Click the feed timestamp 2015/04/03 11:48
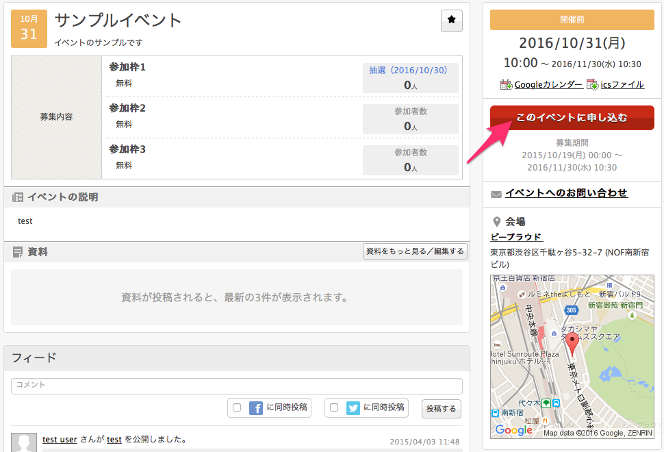 coord(424,442)
